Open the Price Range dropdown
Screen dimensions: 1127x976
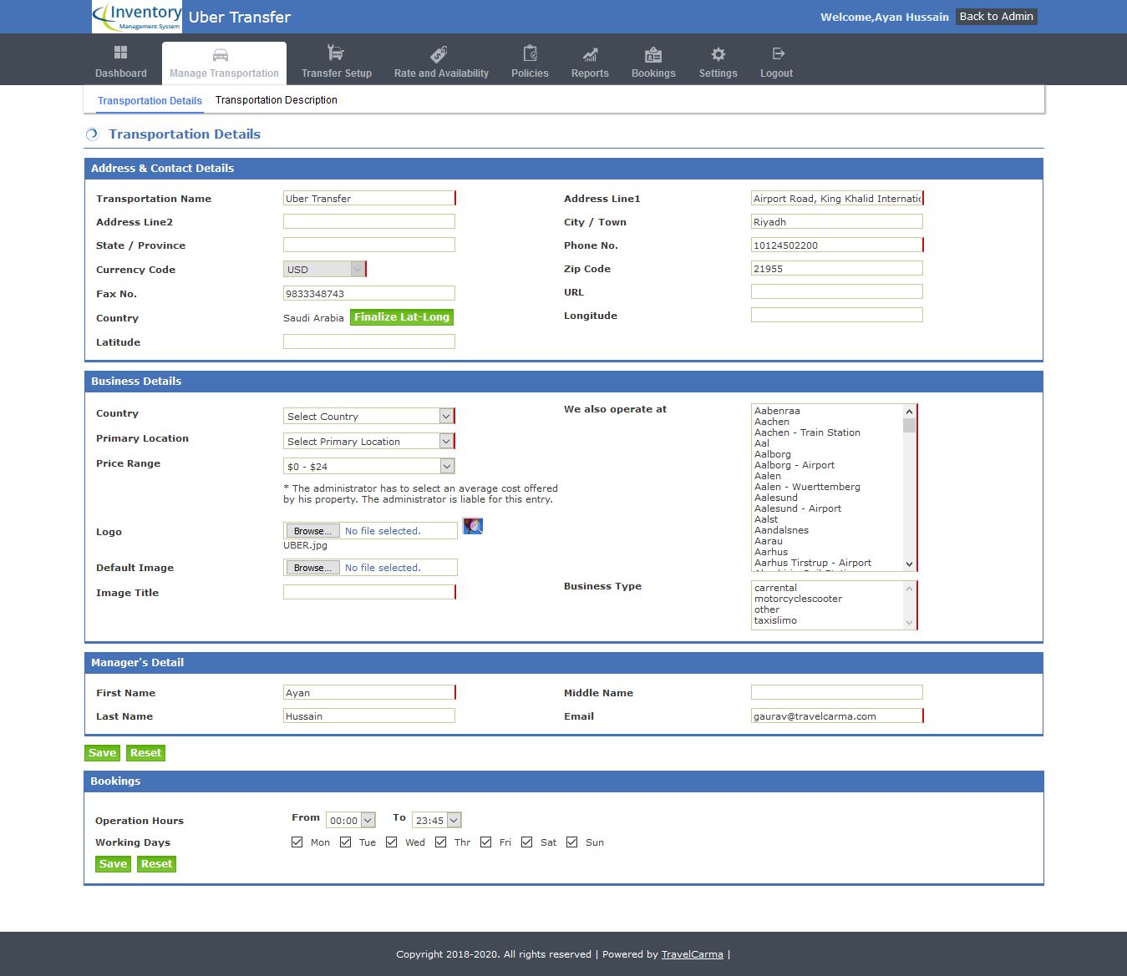point(368,466)
